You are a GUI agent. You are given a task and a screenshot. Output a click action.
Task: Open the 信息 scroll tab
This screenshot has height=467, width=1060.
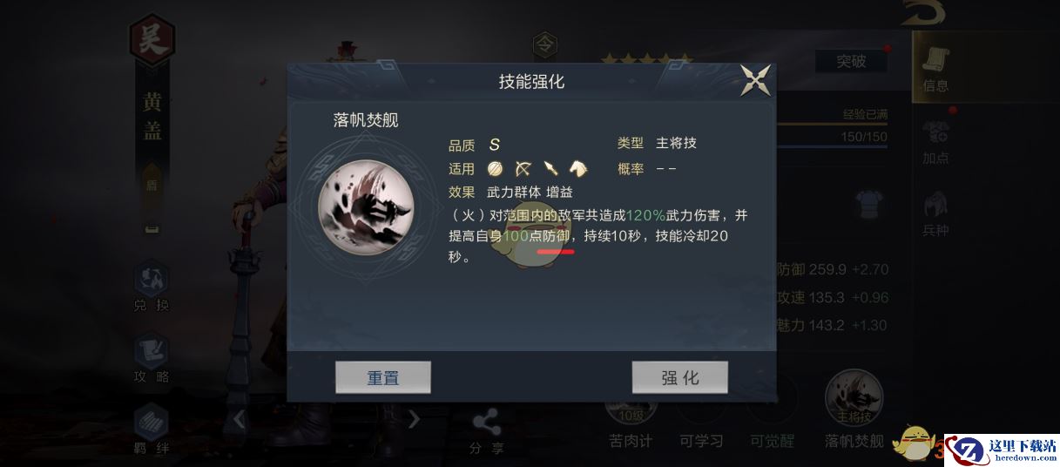(936, 68)
